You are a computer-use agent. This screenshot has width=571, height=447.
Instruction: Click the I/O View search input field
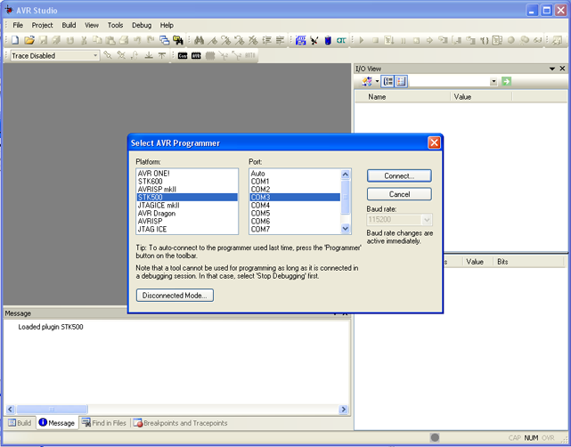[449, 82]
